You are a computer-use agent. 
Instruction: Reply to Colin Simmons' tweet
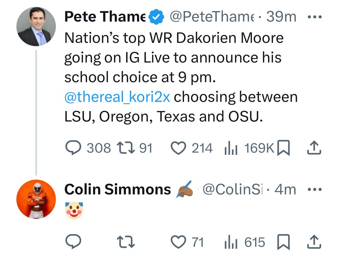(x=73, y=242)
